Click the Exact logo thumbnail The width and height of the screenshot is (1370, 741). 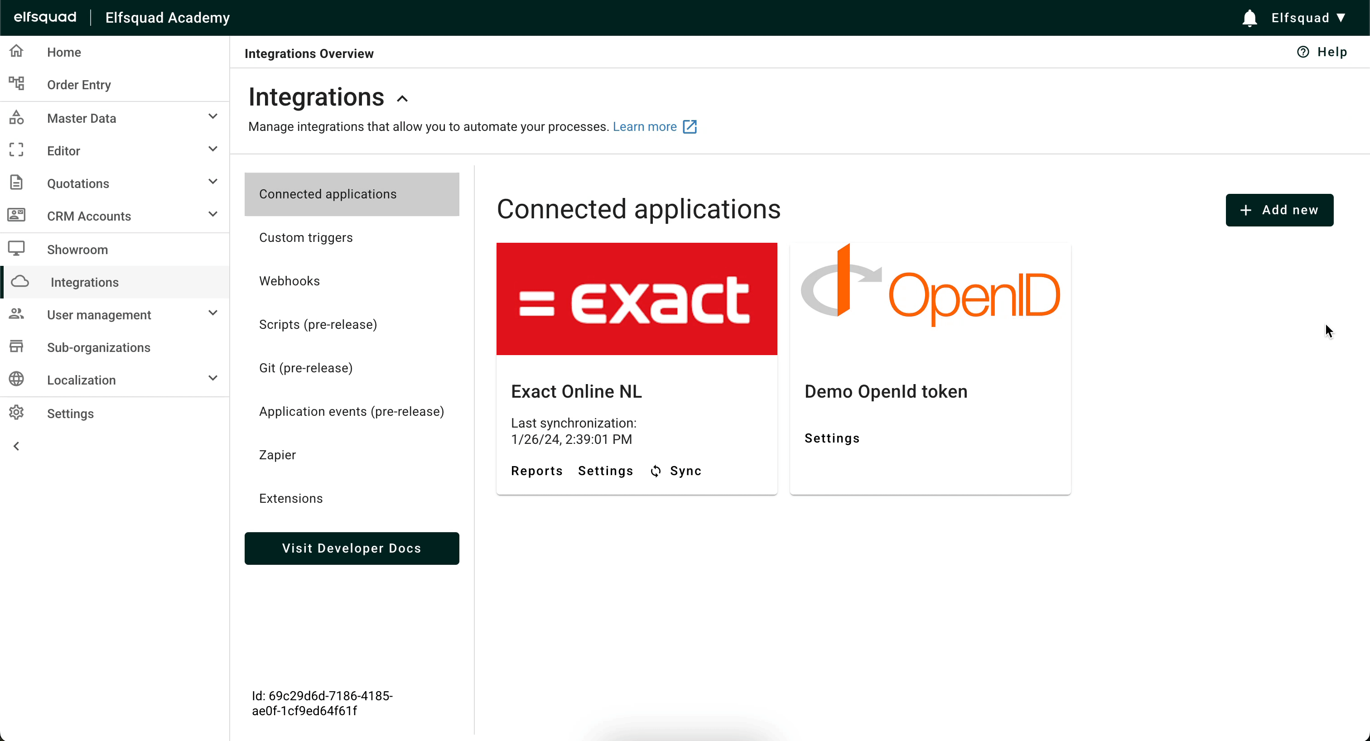pyautogui.click(x=637, y=299)
